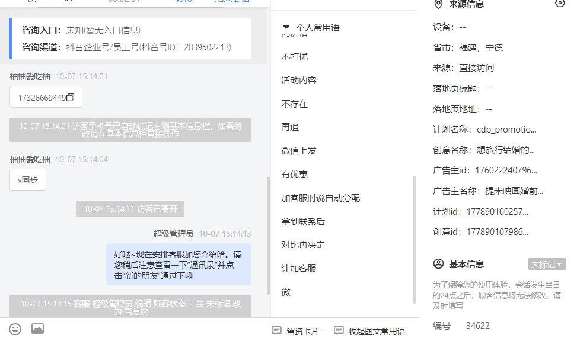Screen dimensions: 577x339
Task: Click the 访客已离开 system notice
Action: coord(130,209)
